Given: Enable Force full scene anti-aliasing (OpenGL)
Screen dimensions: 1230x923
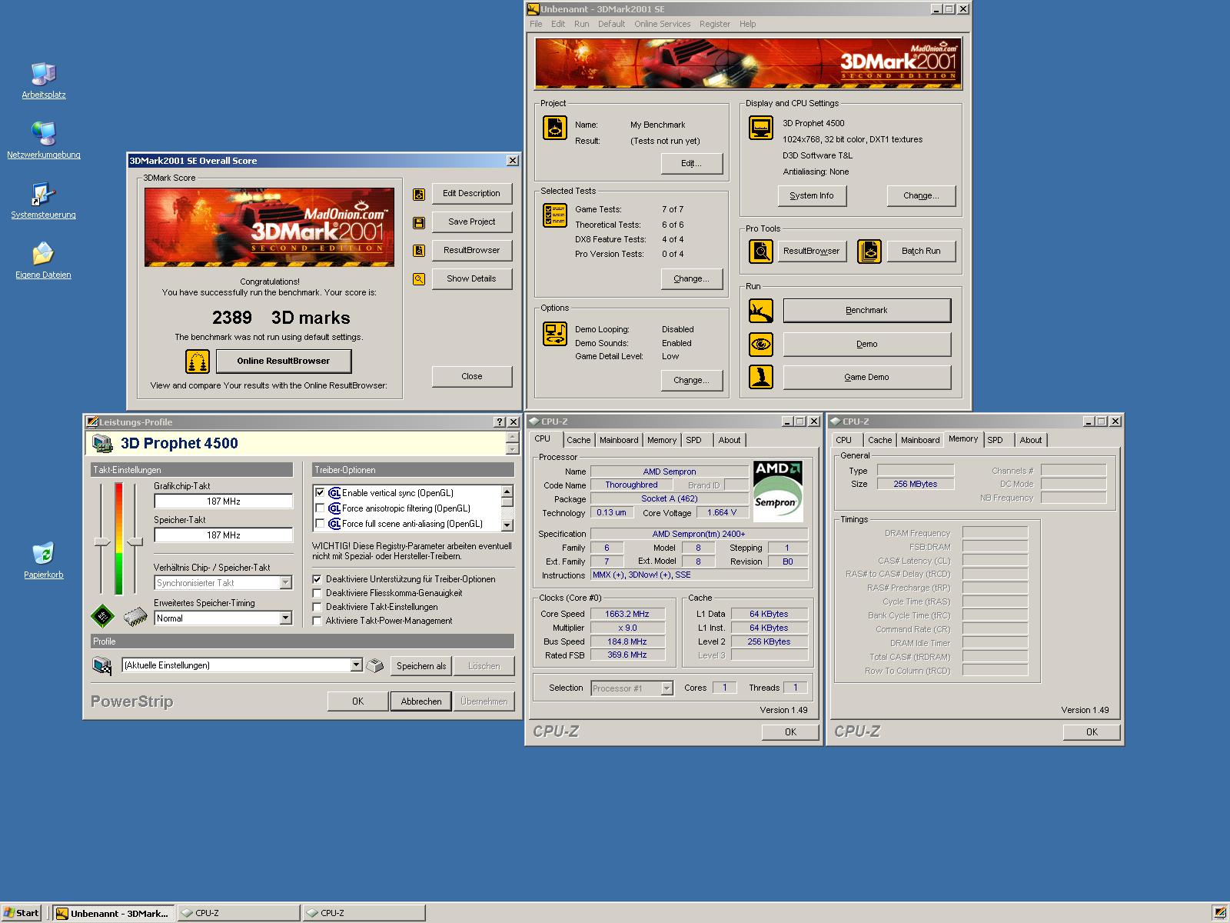Looking at the screenshot, I should 320,524.
